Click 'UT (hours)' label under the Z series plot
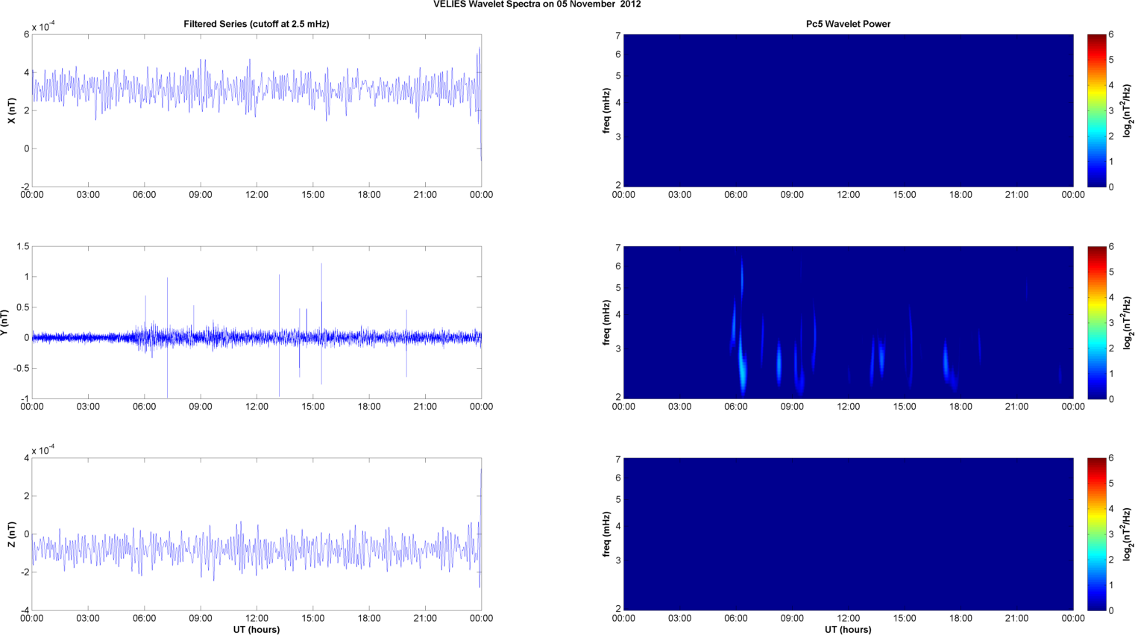This screenshot has height=635, width=1135. pos(257,629)
